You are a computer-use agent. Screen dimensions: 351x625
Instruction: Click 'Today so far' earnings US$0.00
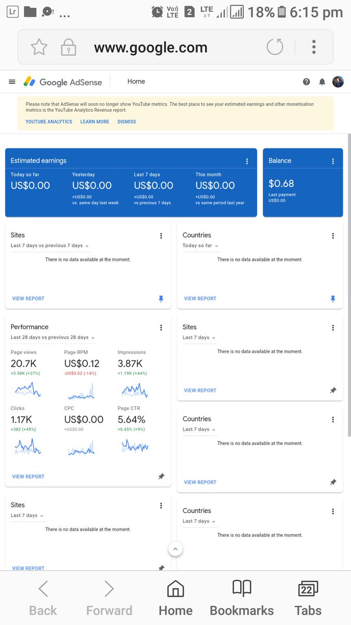coord(30,185)
